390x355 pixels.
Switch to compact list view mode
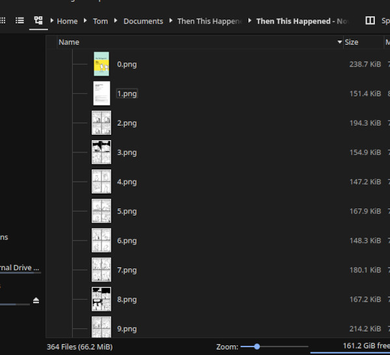[20, 20]
